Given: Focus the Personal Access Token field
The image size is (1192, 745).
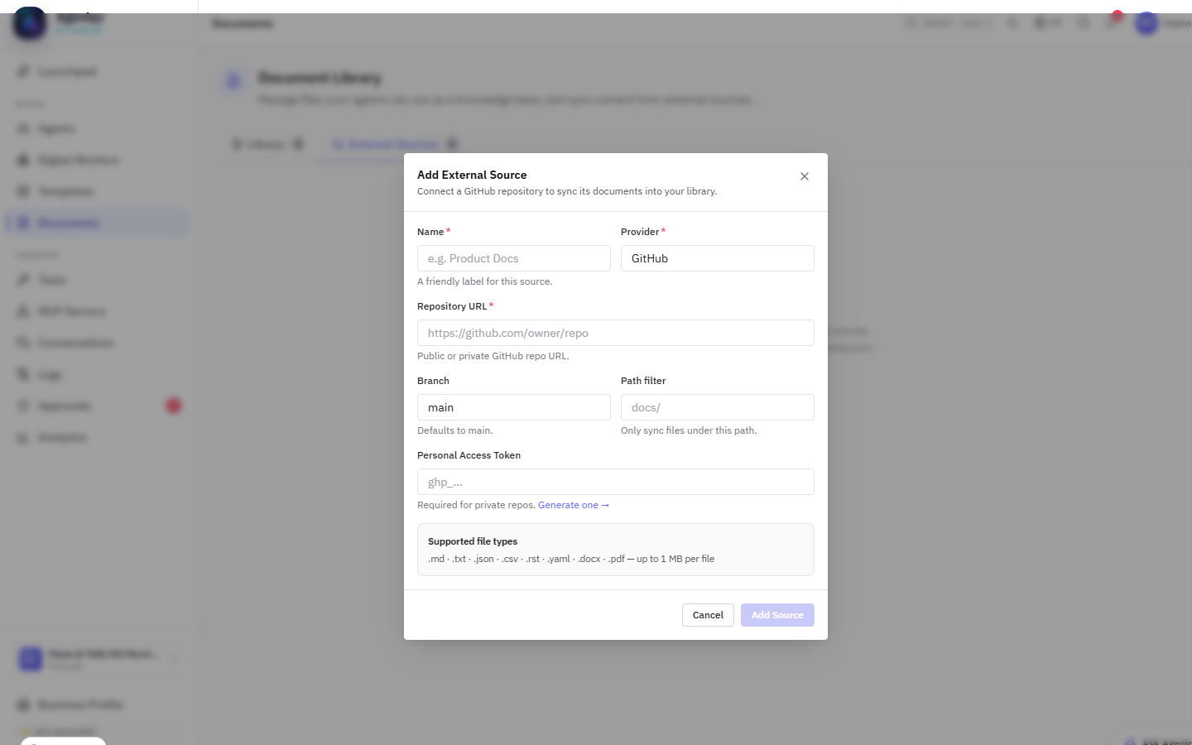Looking at the screenshot, I should coord(616,482).
